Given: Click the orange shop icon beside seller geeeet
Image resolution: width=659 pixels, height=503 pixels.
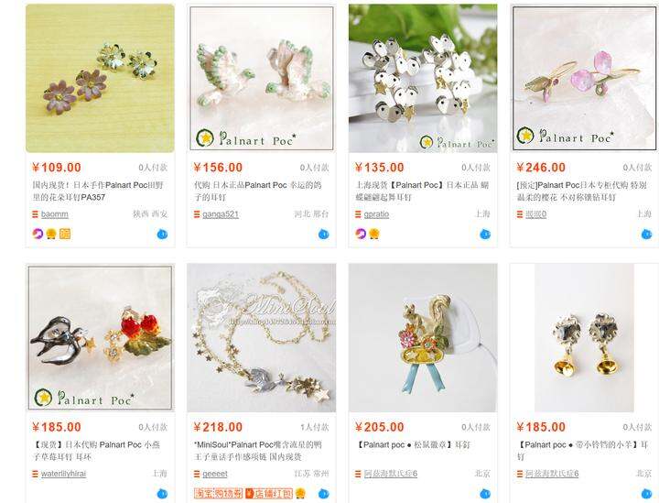Looking at the screenshot, I should pyautogui.click(x=197, y=474).
